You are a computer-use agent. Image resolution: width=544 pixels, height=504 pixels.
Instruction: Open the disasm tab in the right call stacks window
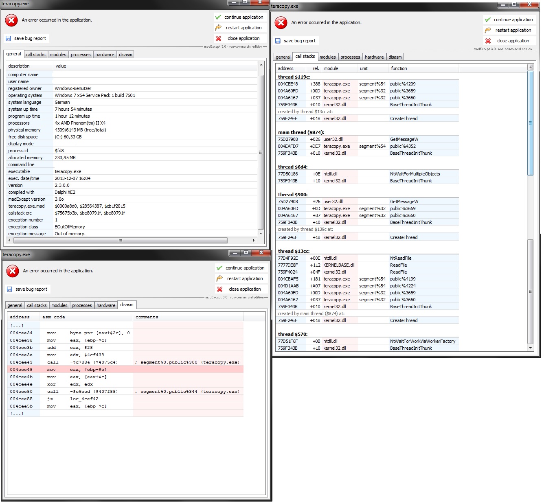coord(395,57)
